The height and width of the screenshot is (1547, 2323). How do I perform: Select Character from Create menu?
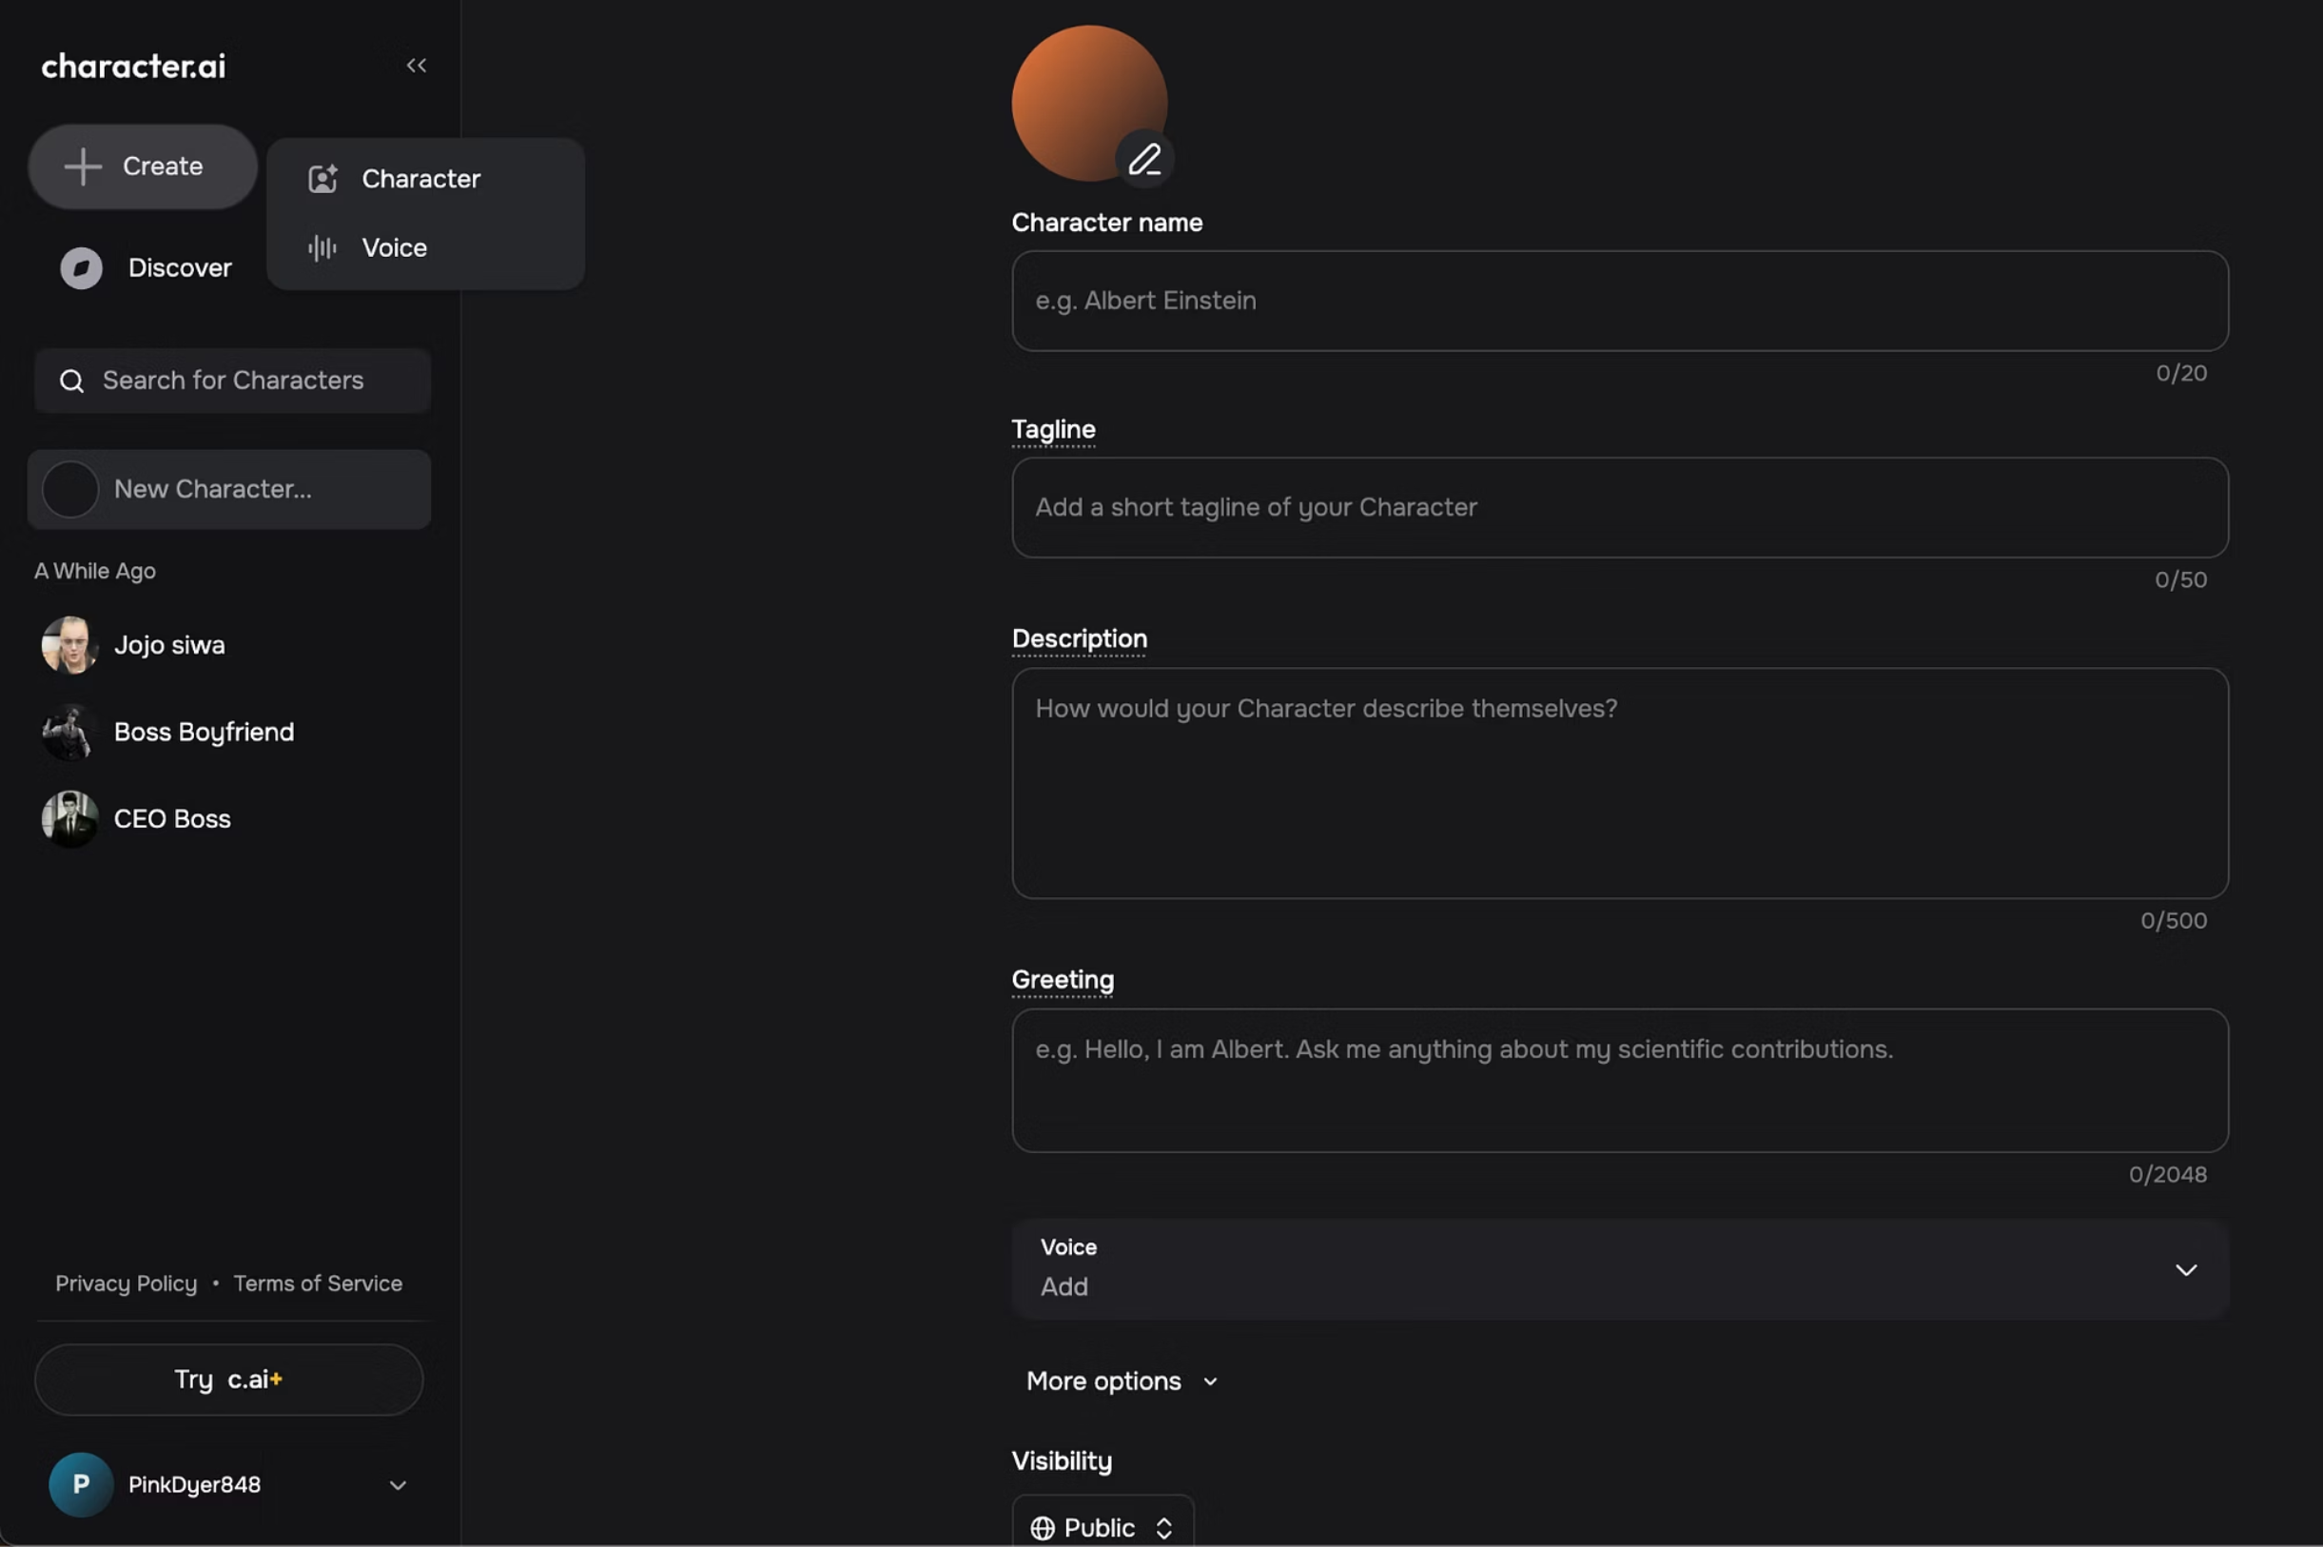click(421, 179)
